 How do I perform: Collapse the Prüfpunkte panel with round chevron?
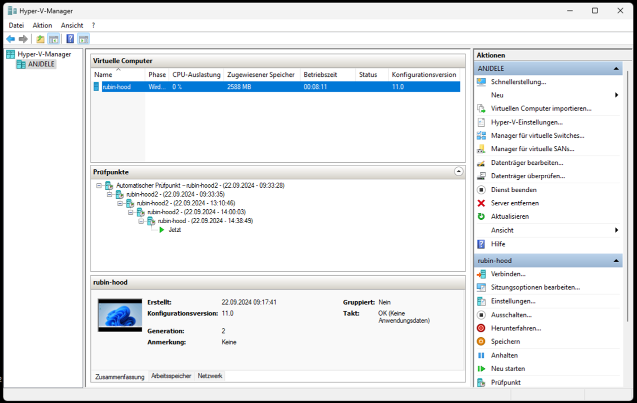(458, 171)
